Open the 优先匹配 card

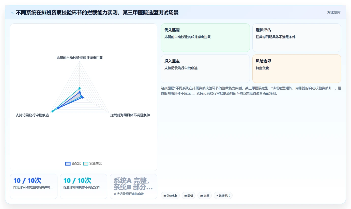click(205, 38)
